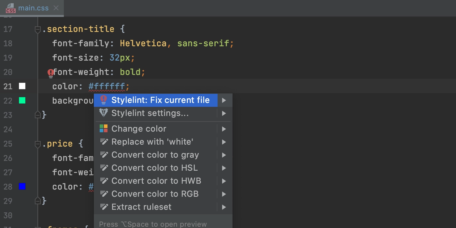
Task: Select Convert color to HWB
Action: (x=156, y=181)
